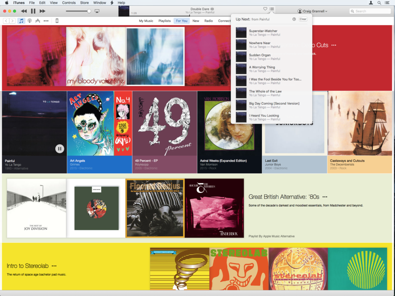Viewport: 395px width, 296px height.
Task: Select Nowhere Near in Up Next
Action: [x=272, y=45]
